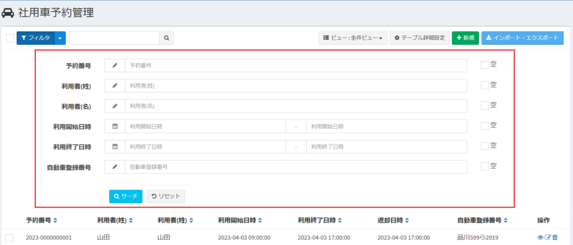
Task: Edit the record with the pencil-square icon
Action: click(548, 237)
